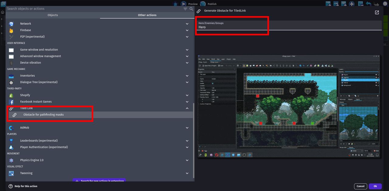The image size is (389, 191).
Task: Click the search magnifier icon
Action: tap(191, 9)
